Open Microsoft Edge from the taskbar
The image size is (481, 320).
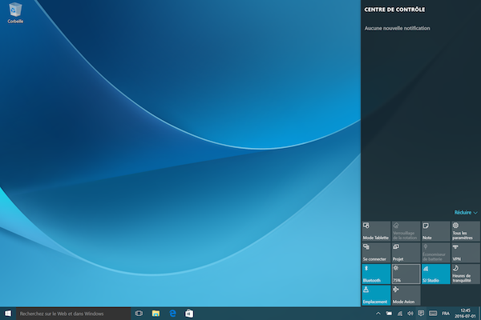[172, 314]
